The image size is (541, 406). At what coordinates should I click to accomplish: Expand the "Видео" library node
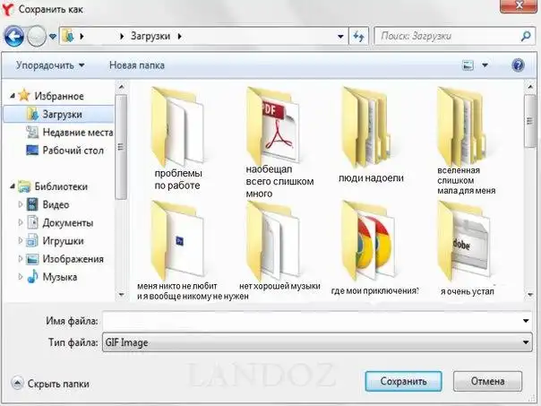(x=21, y=204)
